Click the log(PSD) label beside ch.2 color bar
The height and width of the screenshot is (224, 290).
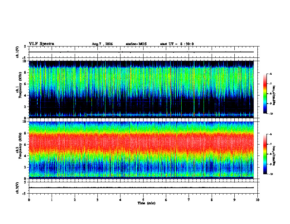coord(274,156)
